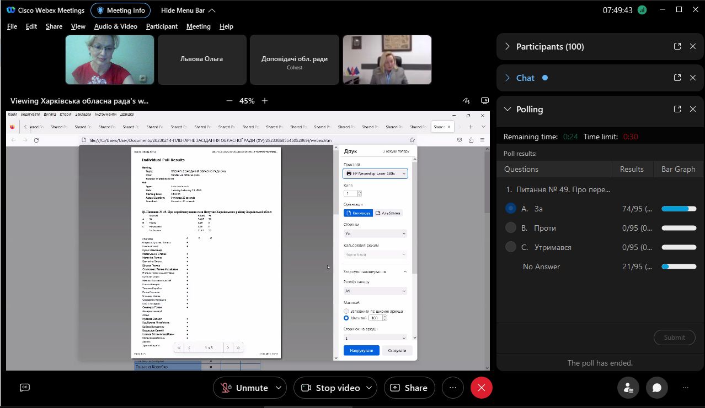Open the closed captions icon
Screen dimensions: 705x408
(25, 388)
